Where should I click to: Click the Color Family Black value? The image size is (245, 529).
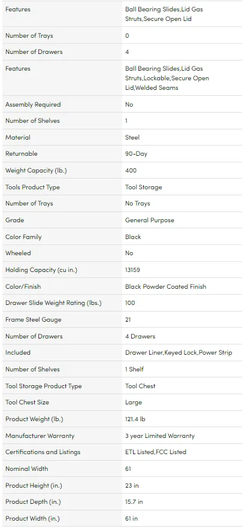coord(133,237)
